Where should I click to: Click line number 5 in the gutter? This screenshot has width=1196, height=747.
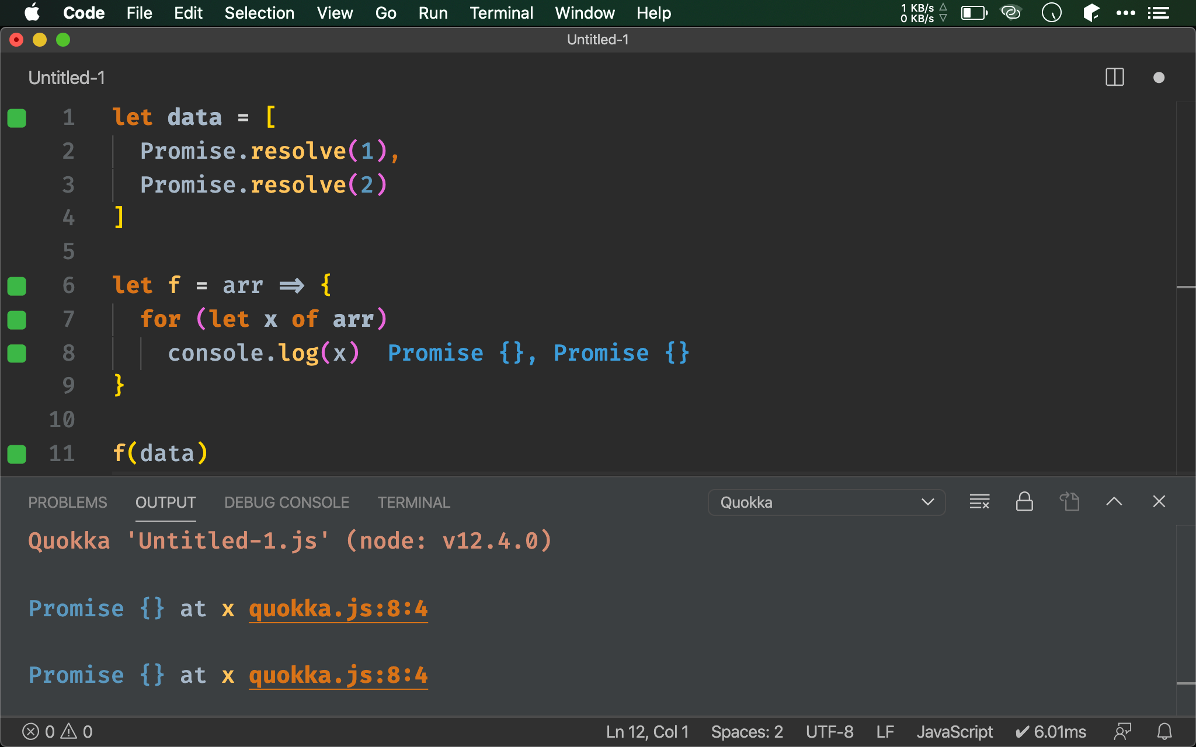[x=68, y=252]
